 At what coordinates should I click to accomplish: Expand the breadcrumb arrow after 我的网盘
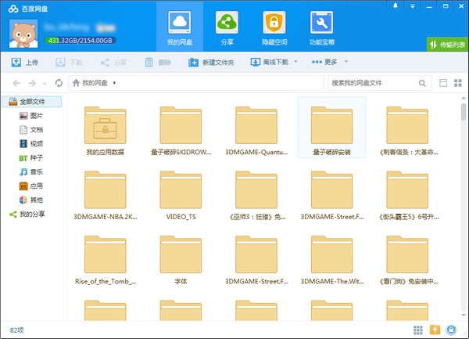pos(115,83)
